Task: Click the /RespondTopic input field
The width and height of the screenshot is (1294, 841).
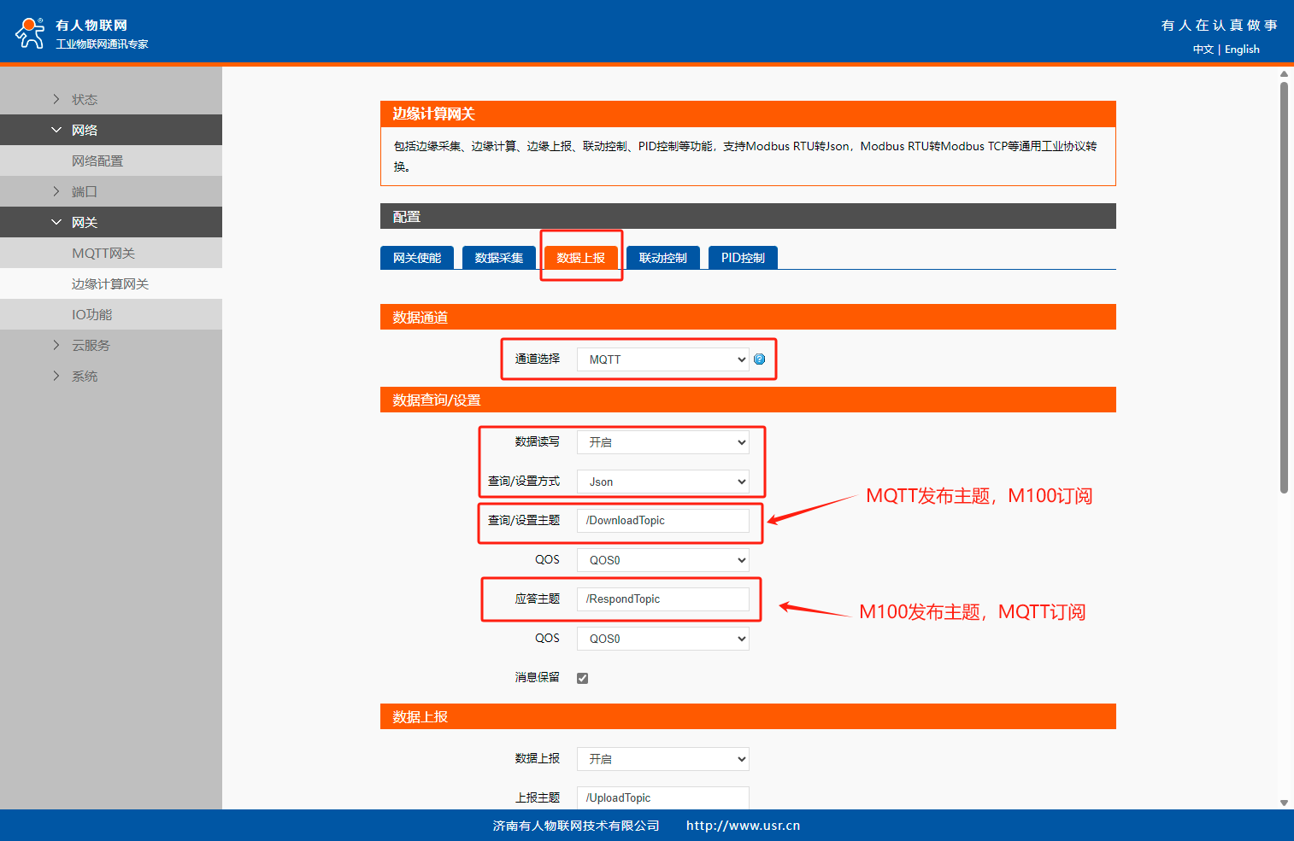Action: [x=662, y=599]
